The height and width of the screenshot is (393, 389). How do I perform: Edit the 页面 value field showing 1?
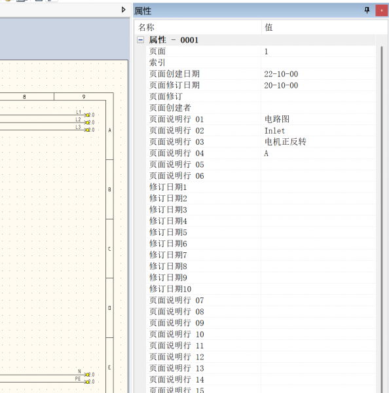tap(318, 51)
